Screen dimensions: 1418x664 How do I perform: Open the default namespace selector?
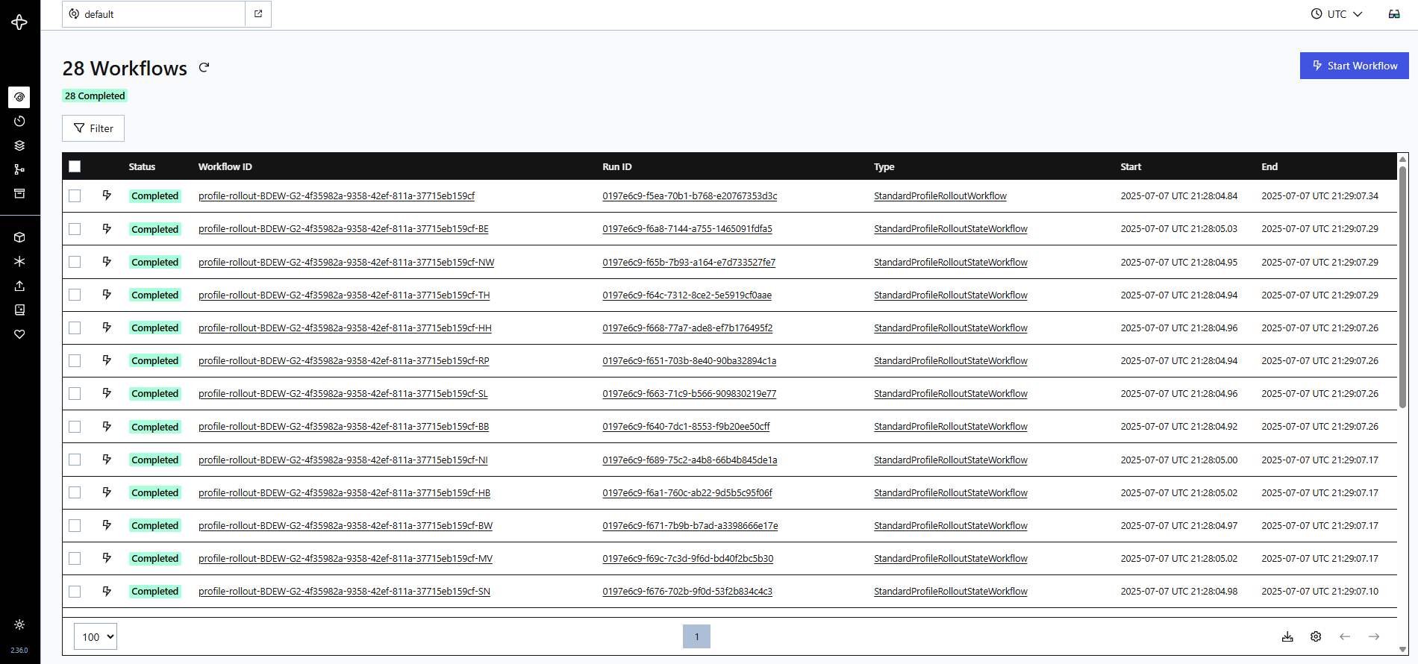click(x=154, y=14)
